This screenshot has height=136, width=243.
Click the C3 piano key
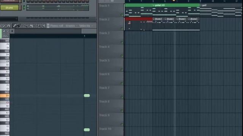[5, 102]
